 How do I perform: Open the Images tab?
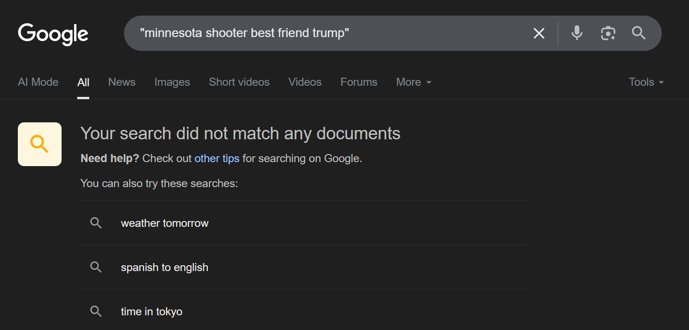[x=172, y=82]
